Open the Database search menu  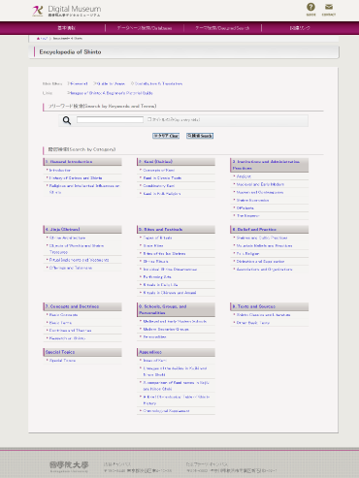tap(145, 28)
